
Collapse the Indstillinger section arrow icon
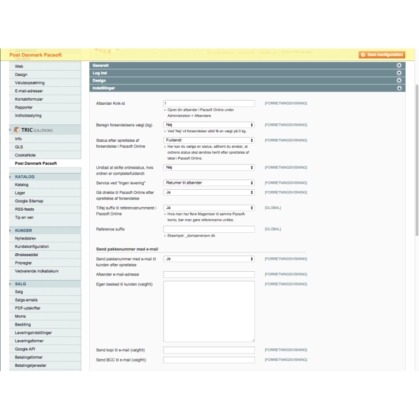399,88
